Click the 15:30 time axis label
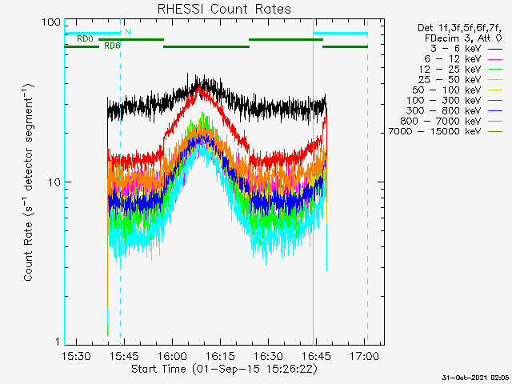This screenshot has width=512, height=384. (x=76, y=356)
